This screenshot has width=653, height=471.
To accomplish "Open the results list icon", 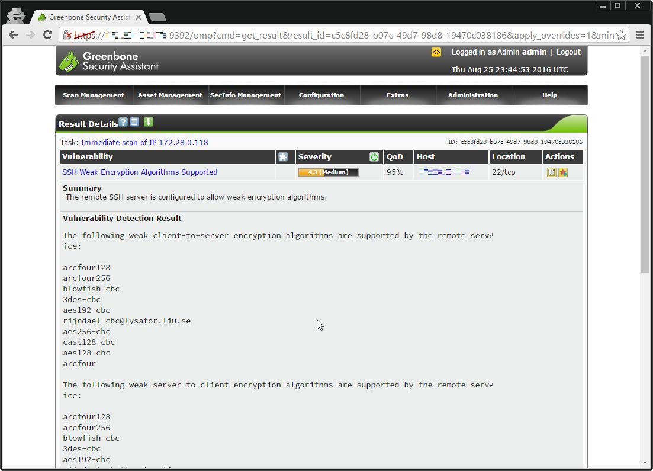I will [134, 121].
